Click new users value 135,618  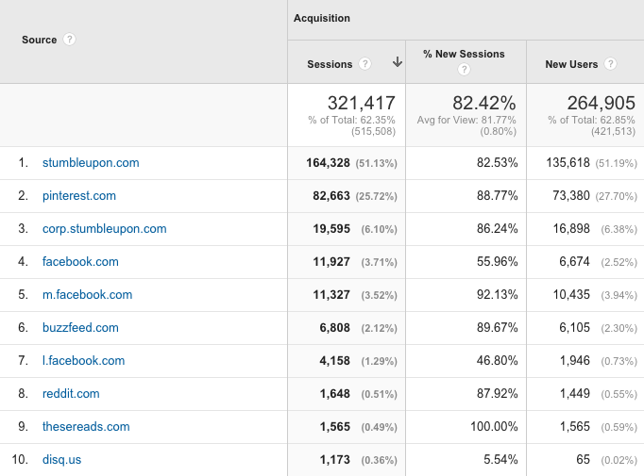568,163
